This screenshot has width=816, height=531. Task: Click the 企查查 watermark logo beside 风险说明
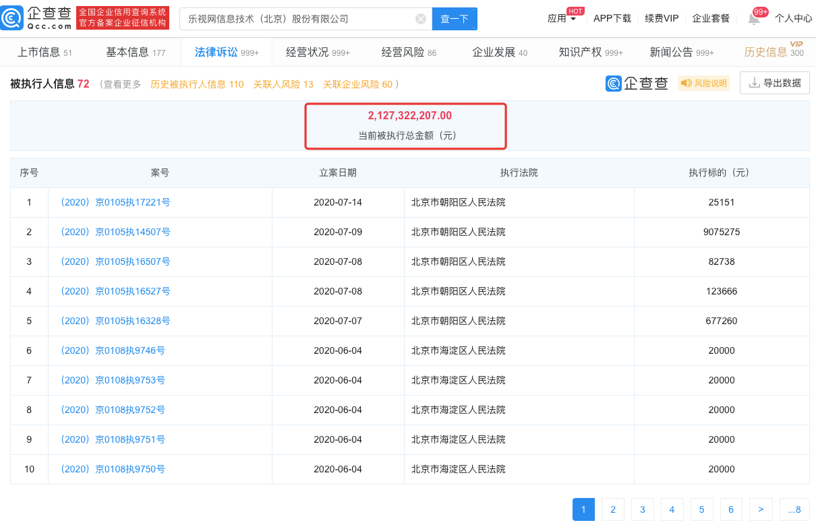pos(637,84)
